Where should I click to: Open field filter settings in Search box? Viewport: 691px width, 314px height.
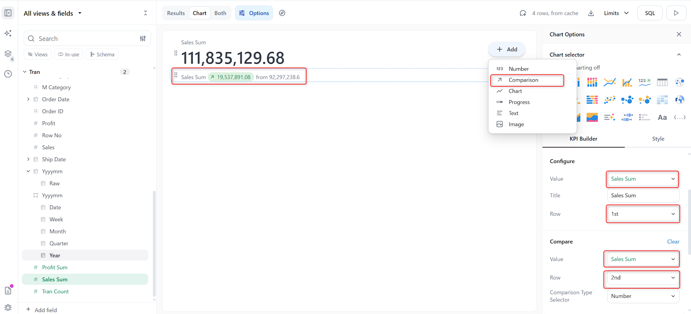click(x=143, y=39)
